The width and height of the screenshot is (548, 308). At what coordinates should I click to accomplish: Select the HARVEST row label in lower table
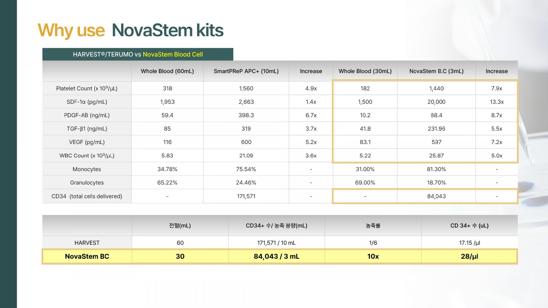click(x=87, y=243)
